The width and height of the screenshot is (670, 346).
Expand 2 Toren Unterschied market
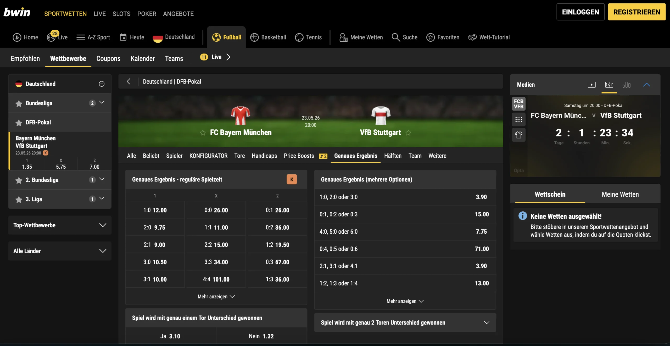pyautogui.click(x=405, y=323)
